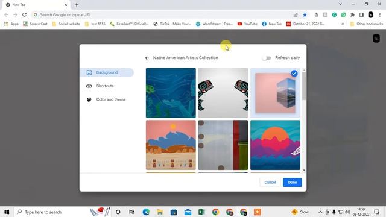The width and height of the screenshot is (386, 217).
Task: Choose the blue ocean artwork background
Action: click(x=171, y=93)
